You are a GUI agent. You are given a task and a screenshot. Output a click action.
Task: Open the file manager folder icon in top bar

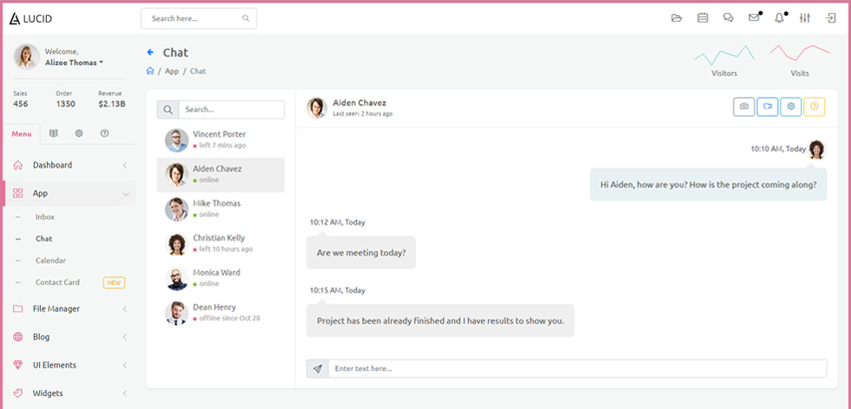point(676,18)
